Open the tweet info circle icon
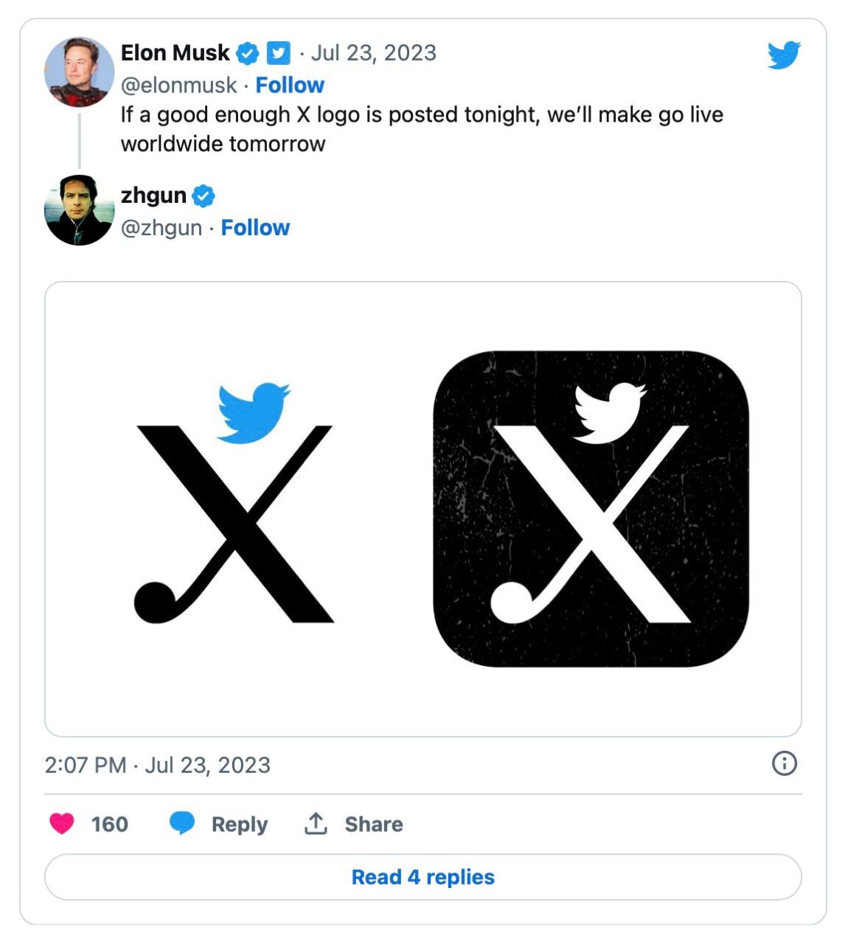 [784, 763]
